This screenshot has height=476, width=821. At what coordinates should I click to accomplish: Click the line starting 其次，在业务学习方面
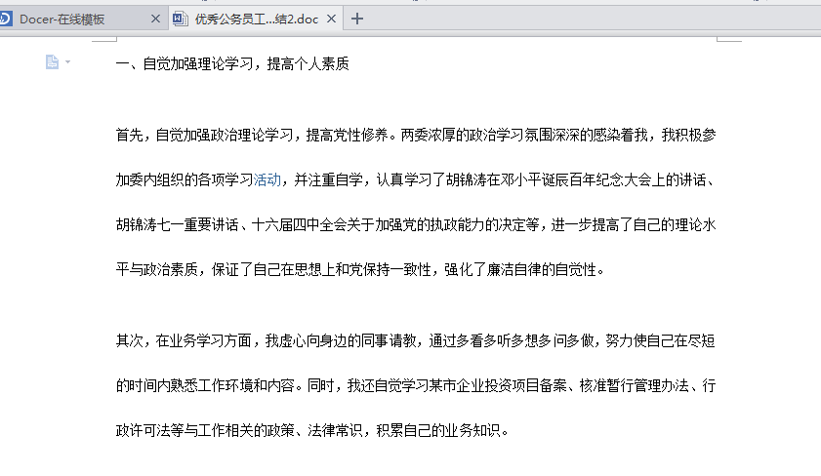416,341
